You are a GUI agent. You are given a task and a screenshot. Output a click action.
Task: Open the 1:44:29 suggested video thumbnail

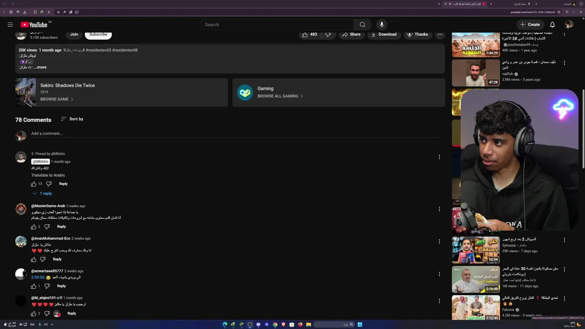pyautogui.click(x=476, y=44)
